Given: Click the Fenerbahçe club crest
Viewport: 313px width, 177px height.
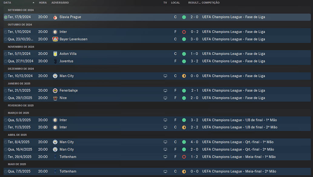Looking at the screenshot, I should coord(55,91).
